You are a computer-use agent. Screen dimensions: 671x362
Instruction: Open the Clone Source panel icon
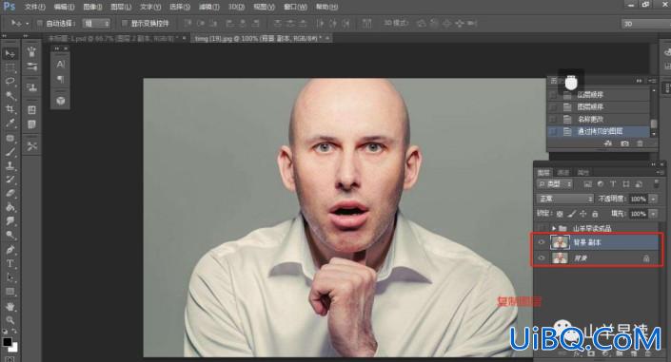click(31, 87)
